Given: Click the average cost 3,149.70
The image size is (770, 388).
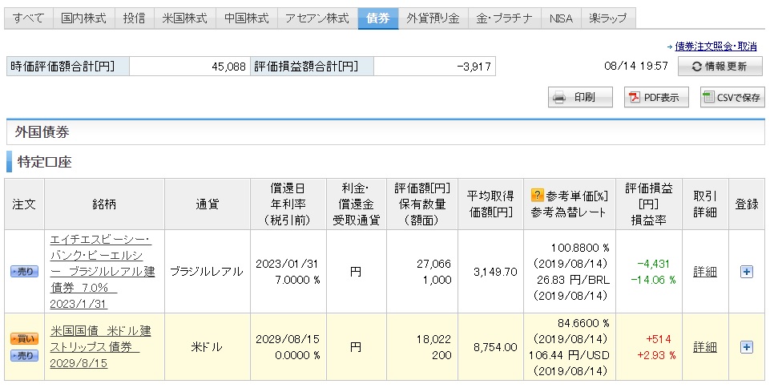Looking at the screenshot, I should 495,272.
